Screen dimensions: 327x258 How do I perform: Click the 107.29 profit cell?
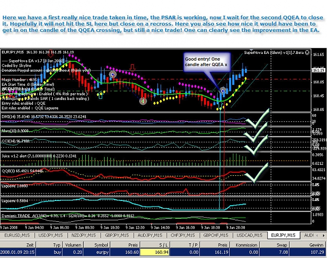tap(308, 252)
